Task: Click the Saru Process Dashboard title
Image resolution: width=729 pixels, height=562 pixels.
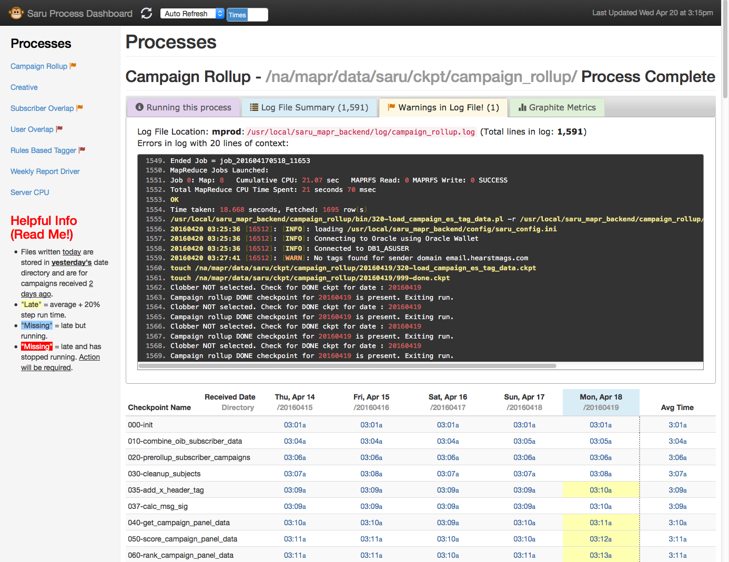Action: tap(80, 14)
